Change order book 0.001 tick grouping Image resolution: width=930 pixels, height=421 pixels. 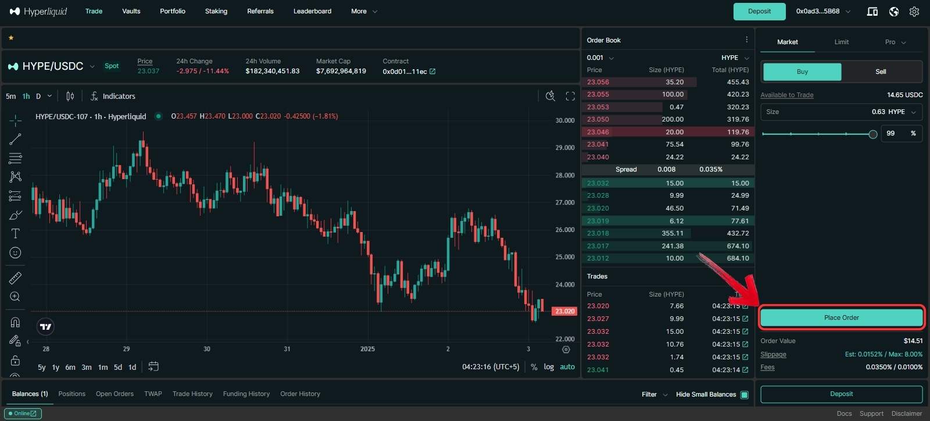click(600, 58)
